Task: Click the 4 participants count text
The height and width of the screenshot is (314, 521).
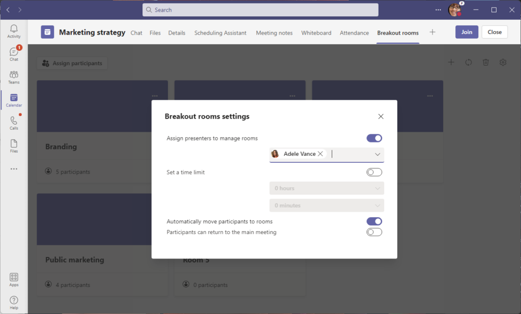Action: (x=73, y=285)
